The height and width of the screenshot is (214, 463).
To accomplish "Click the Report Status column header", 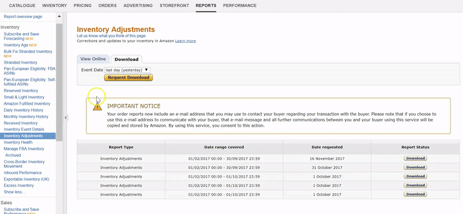I will [x=415, y=147].
